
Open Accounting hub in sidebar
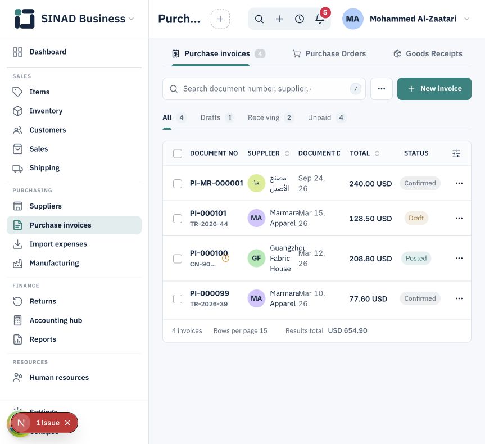(74, 320)
